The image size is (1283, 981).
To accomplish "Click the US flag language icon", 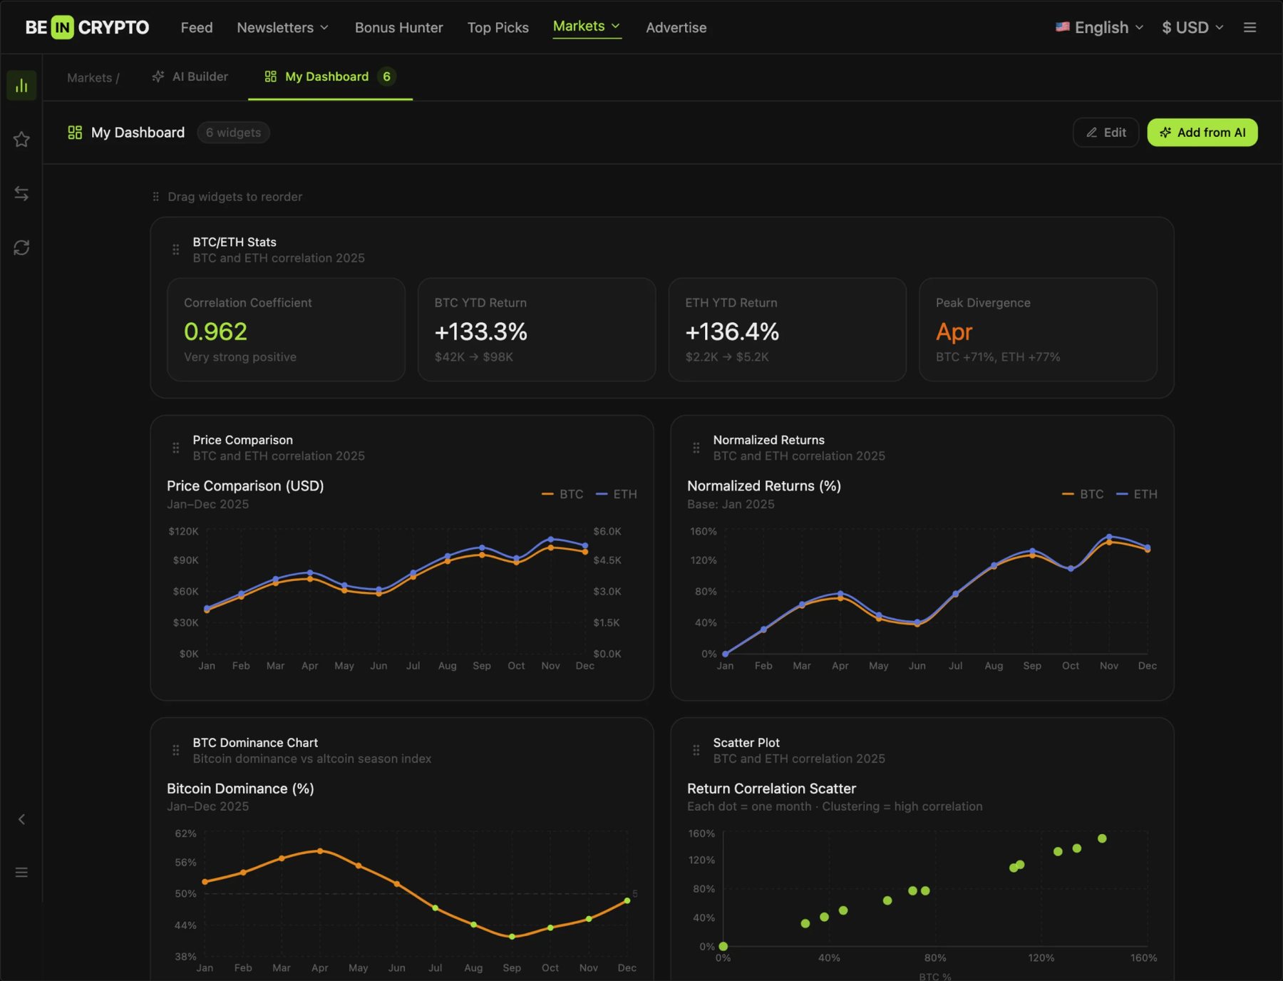I will pyautogui.click(x=1062, y=27).
